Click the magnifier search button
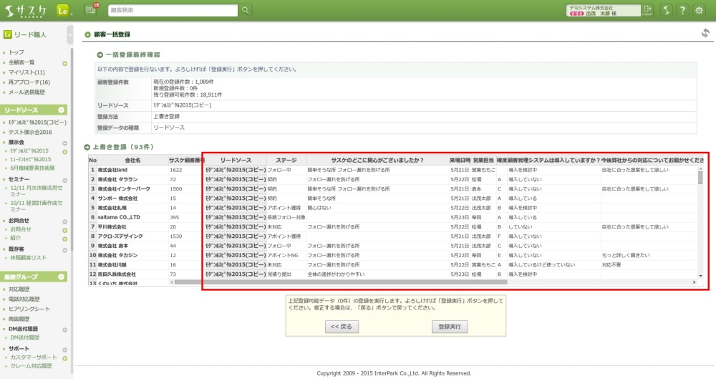 point(246,10)
